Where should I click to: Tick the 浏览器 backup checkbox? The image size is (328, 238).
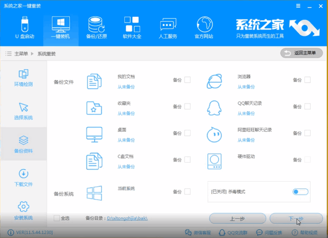(x=307, y=80)
